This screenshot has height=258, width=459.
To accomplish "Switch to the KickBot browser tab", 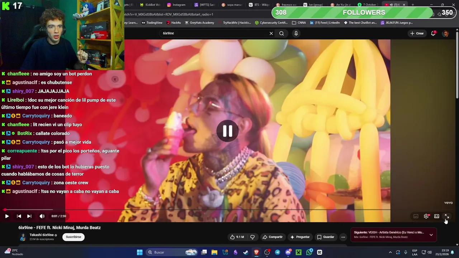I will pyautogui.click(x=150, y=5).
